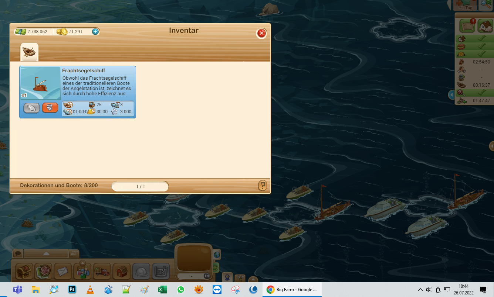The image size is (494, 297).
Task: Open the chat speech bubble icon
Action: pos(18,253)
